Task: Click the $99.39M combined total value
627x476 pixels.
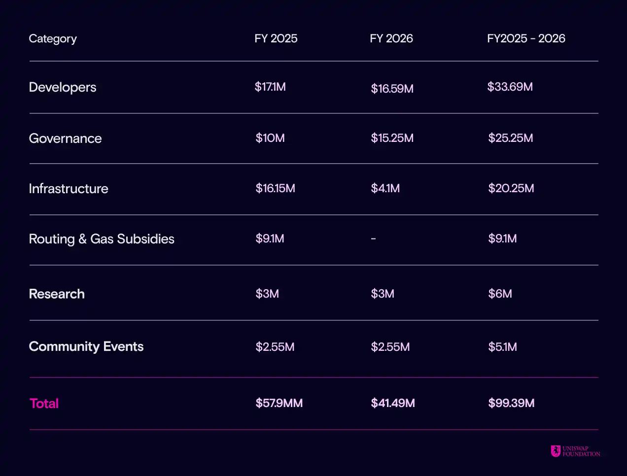Action: [511, 403]
